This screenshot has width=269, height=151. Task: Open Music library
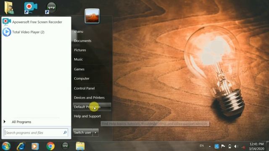79,59
